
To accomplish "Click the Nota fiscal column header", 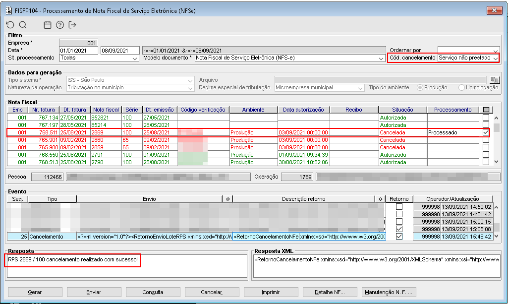I will click(x=106, y=110).
